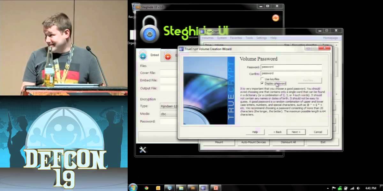383x191 pixels.
Task: Click the TrueCrypt Volume Creation Wizard title icon
Action: point(182,49)
